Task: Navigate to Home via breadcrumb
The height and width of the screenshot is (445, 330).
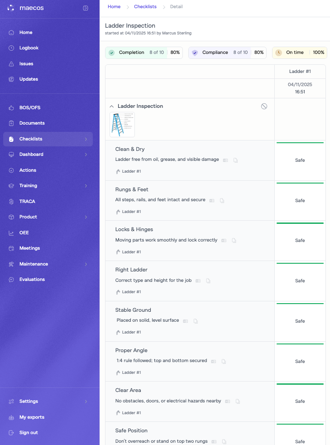Action: [x=114, y=7]
